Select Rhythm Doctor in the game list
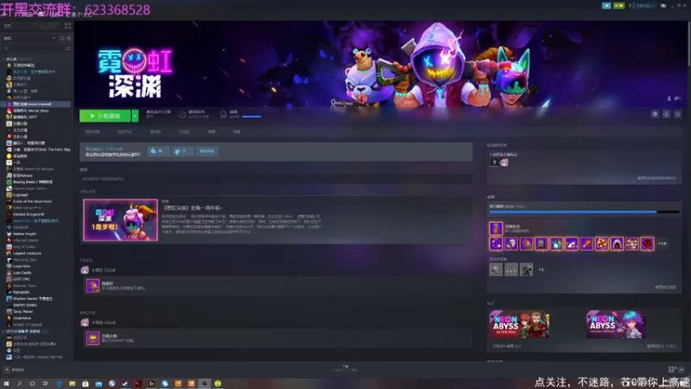Image resolution: width=691 pixels, height=389 pixels. pyautogui.click(x=33, y=298)
